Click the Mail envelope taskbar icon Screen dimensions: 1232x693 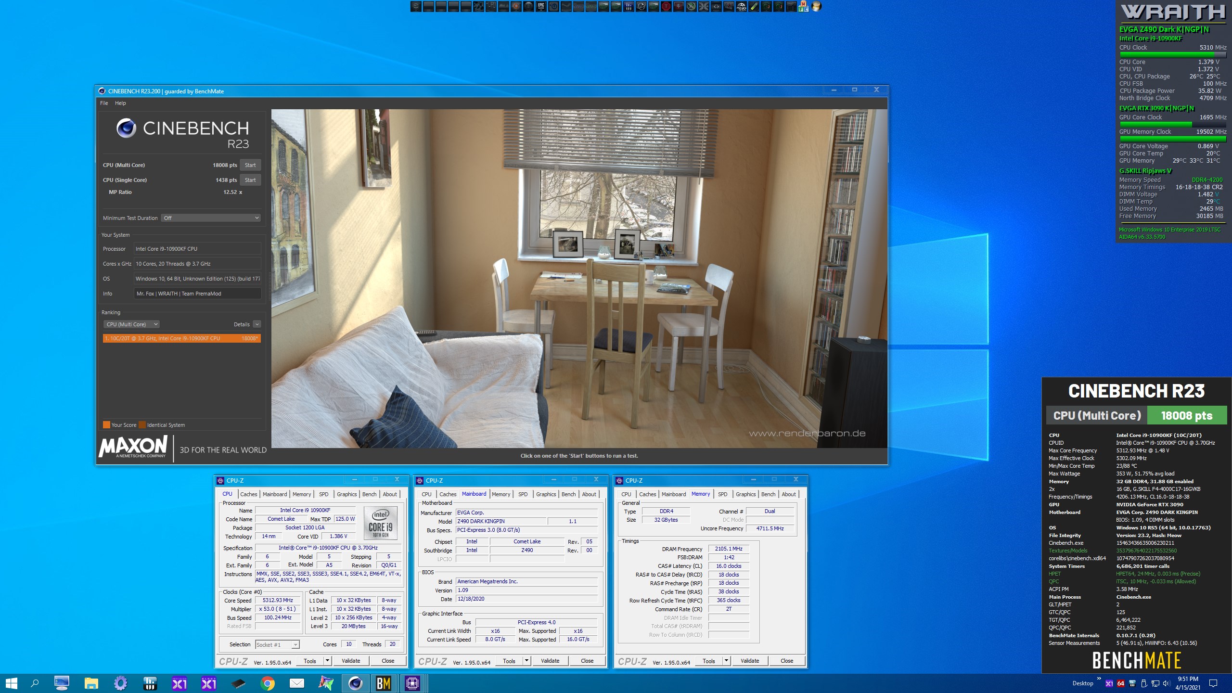296,683
